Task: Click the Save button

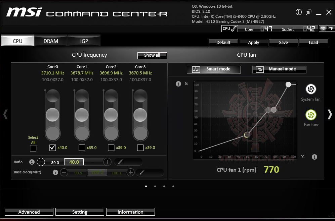Action: (x=283, y=43)
